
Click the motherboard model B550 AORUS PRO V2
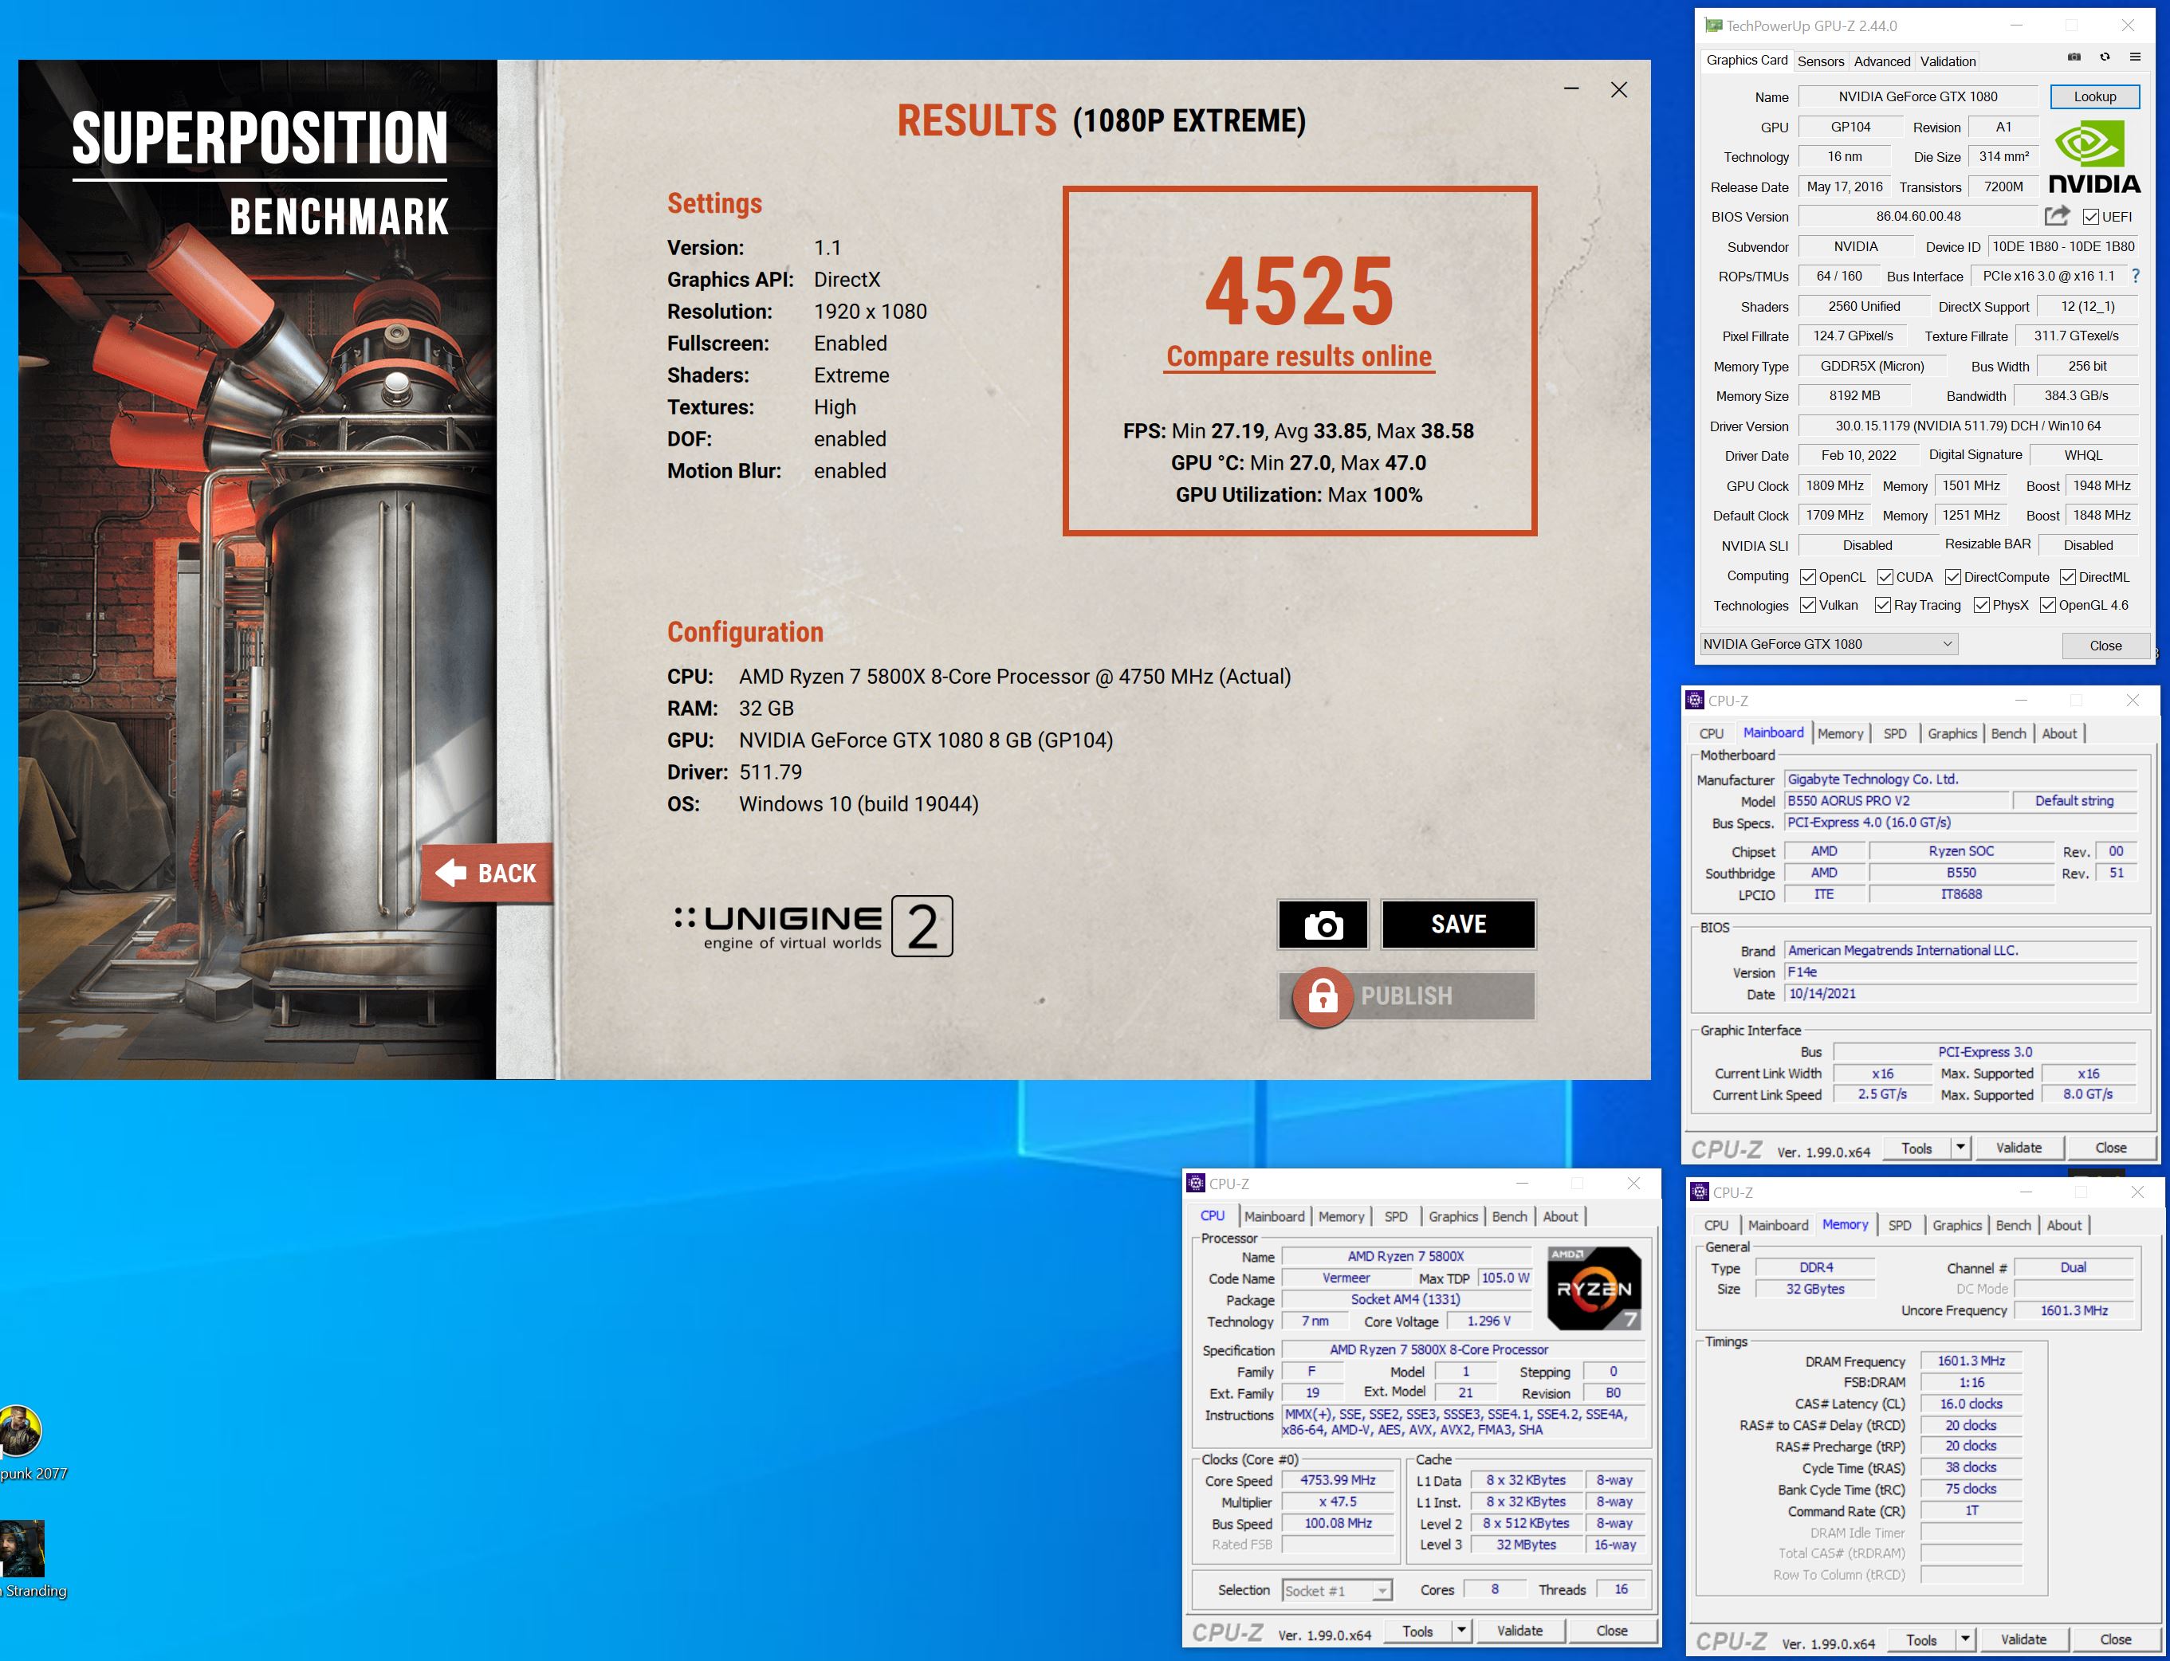(1898, 801)
